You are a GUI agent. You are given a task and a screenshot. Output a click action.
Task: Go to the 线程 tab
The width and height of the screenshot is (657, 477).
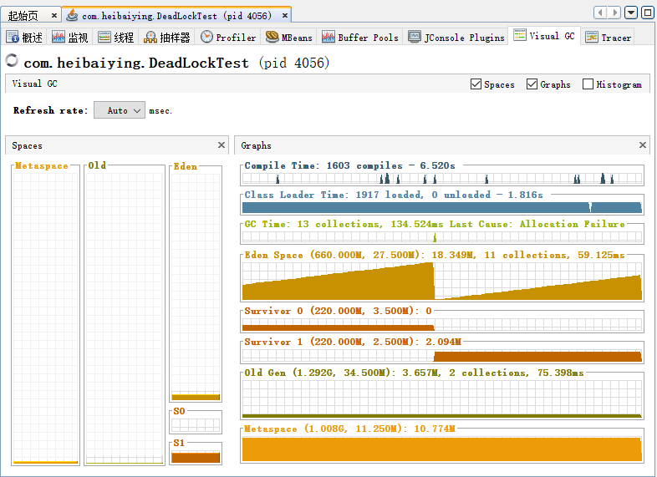[115, 38]
